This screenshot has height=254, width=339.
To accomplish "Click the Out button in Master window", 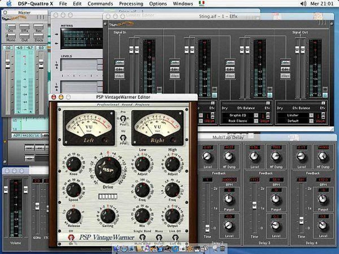I will click(25, 36).
